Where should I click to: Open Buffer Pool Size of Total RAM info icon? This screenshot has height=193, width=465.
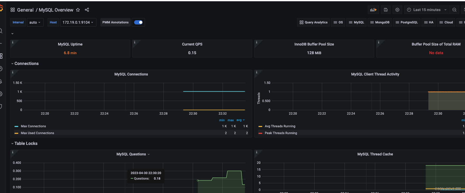pos(379,42)
